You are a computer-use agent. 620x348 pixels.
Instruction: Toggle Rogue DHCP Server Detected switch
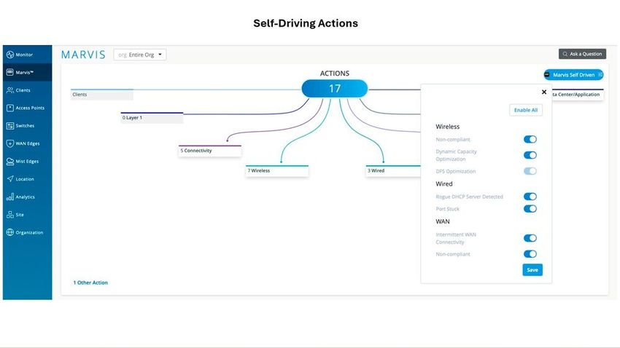point(530,197)
